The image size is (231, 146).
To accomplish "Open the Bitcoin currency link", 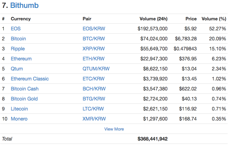I will 18,39.
